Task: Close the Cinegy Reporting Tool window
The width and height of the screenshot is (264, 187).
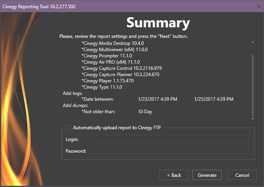Action: (259, 7)
